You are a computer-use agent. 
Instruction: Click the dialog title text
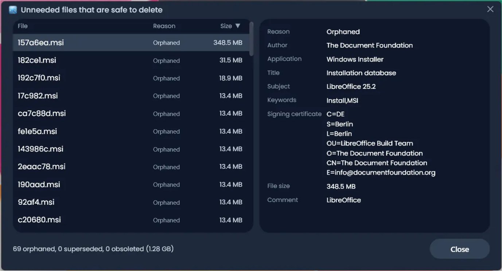point(92,10)
